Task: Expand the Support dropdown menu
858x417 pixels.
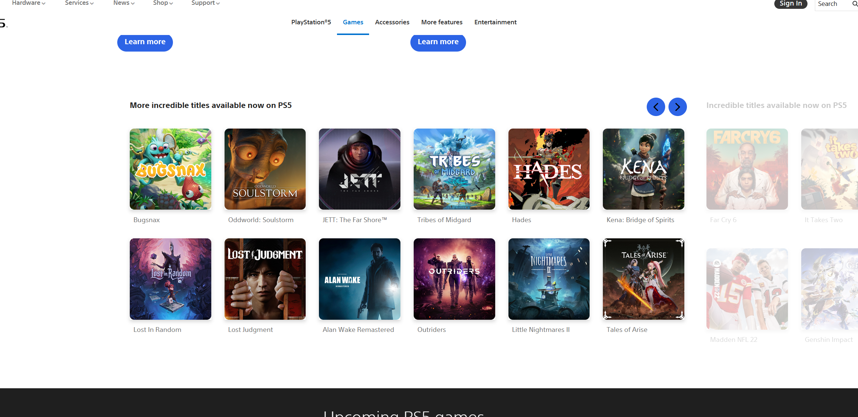Action: pos(206,3)
